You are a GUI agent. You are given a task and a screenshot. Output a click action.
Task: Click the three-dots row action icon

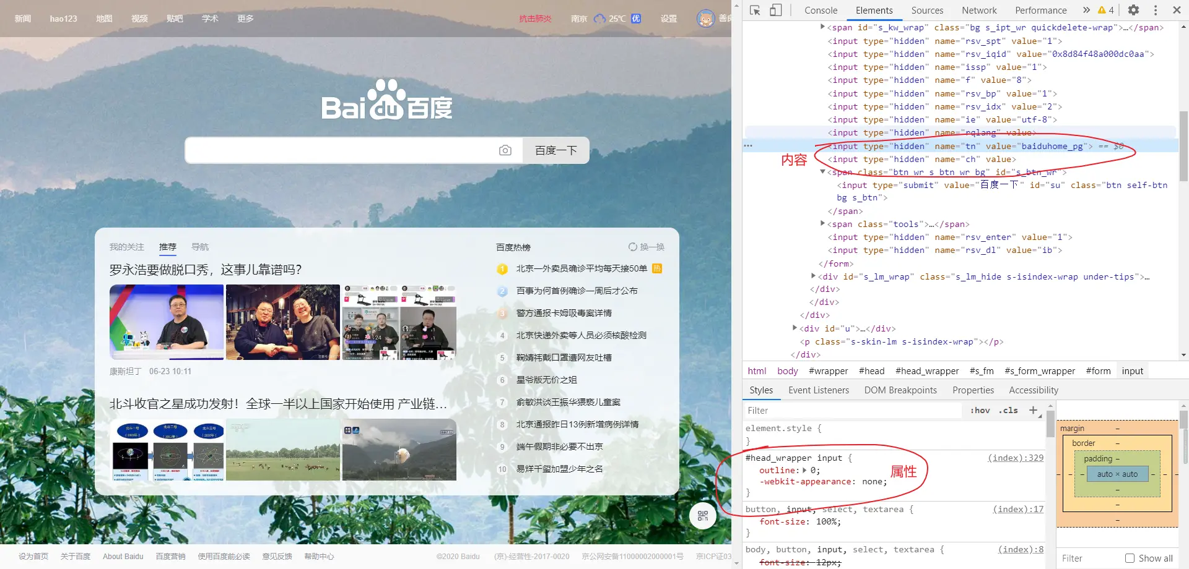[748, 146]
